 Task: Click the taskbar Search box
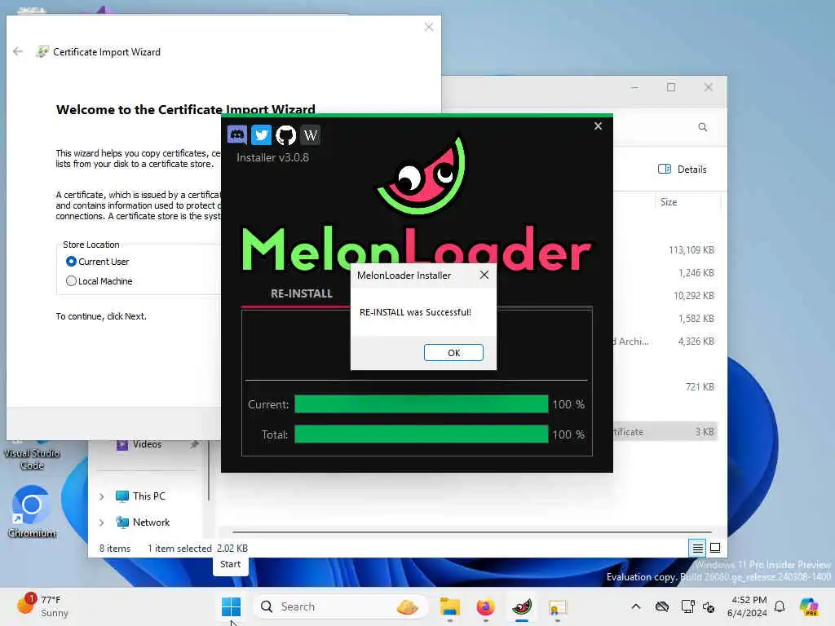(340, 606)
